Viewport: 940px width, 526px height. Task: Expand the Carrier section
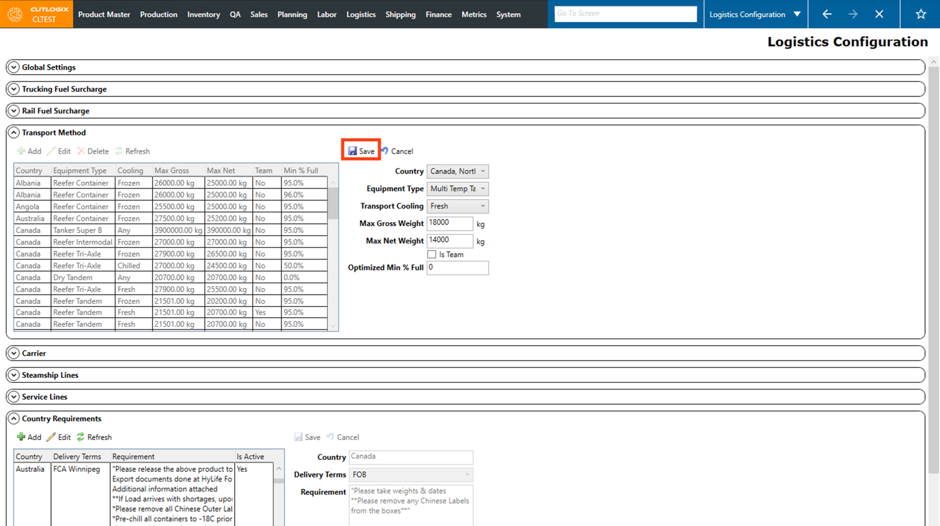[x=14, y=353]
